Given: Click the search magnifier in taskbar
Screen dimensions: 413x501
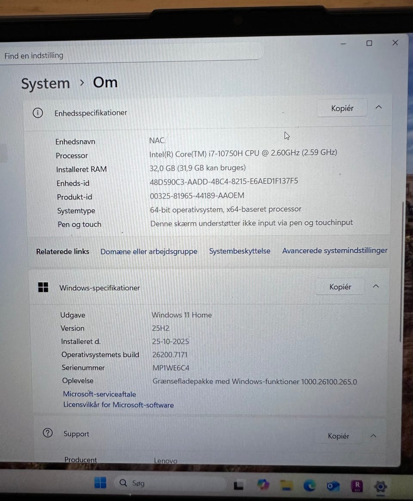Looking at the screenshot, I should [123, 483].
